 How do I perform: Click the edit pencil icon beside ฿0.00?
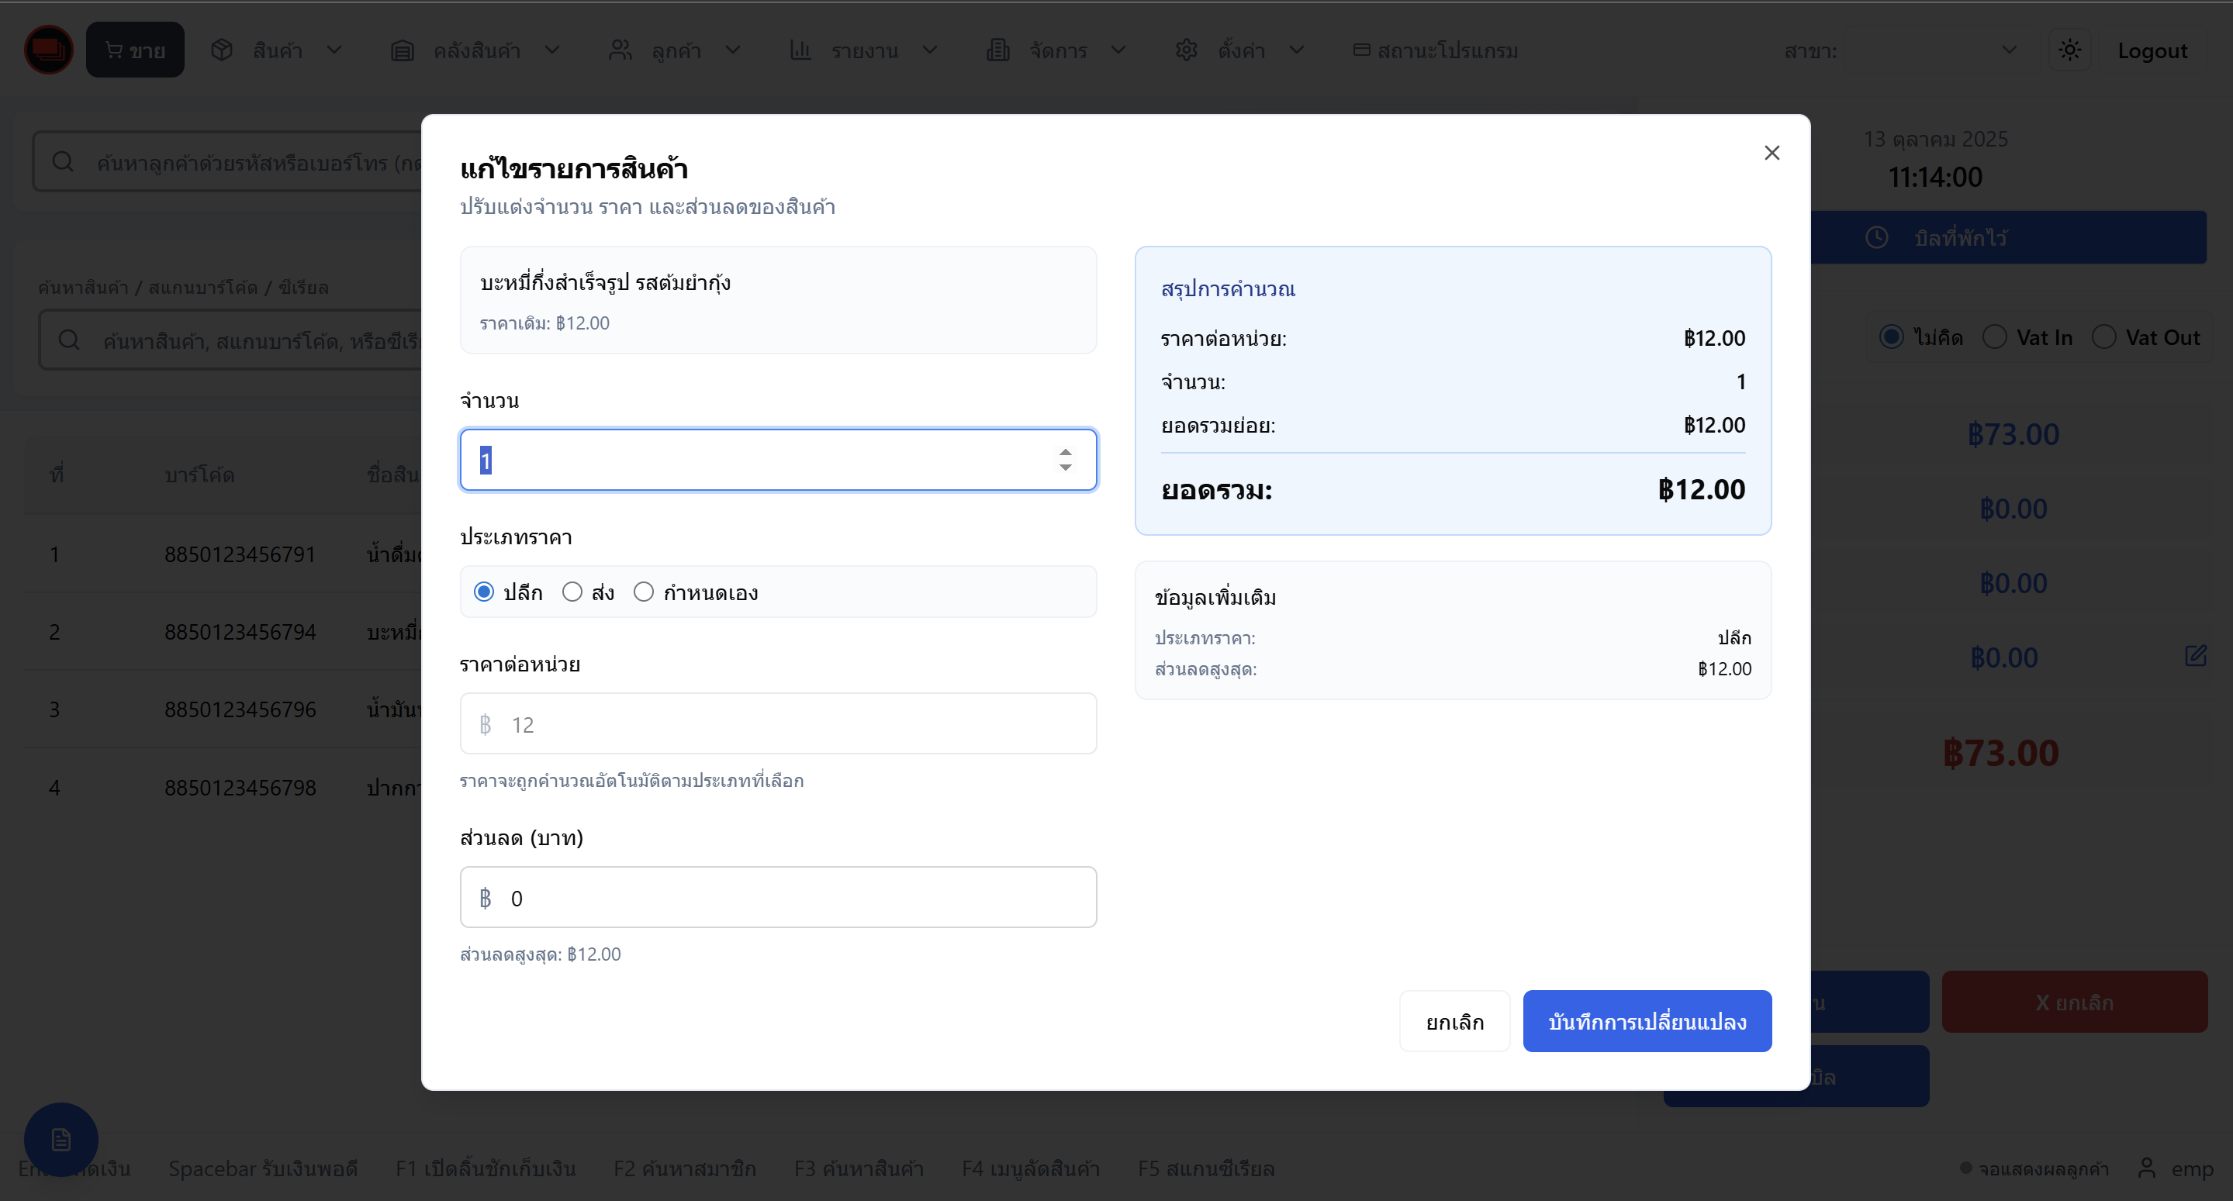[x=2195, y=656]
